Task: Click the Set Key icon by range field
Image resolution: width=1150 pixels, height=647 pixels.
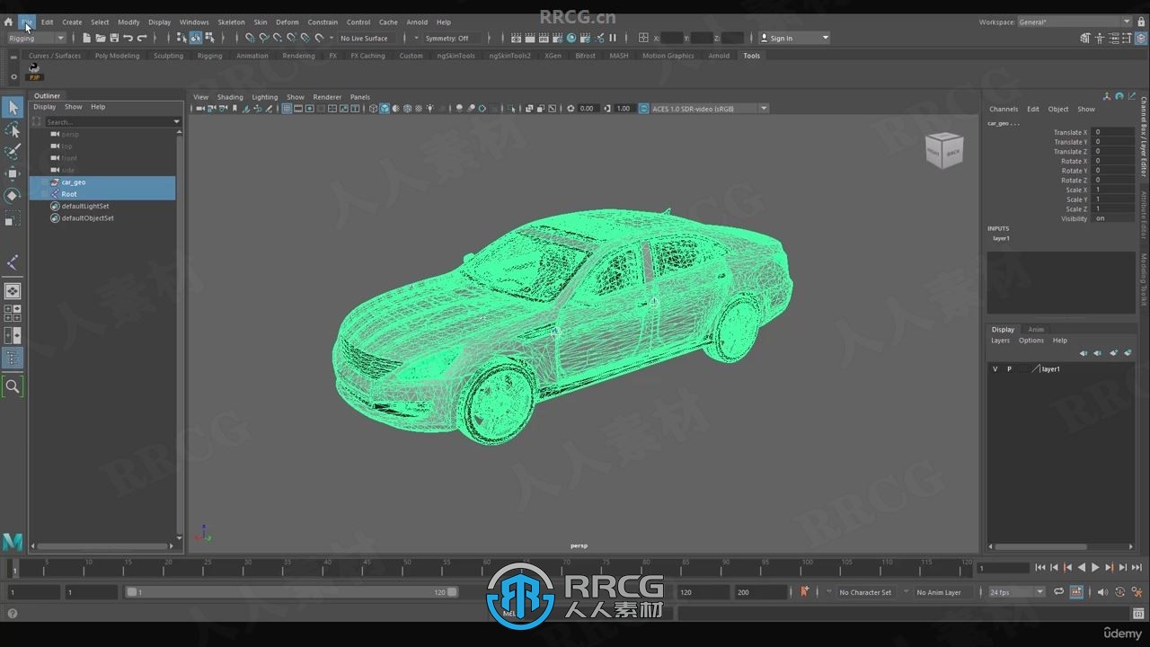Action: [x=804, y=592]
